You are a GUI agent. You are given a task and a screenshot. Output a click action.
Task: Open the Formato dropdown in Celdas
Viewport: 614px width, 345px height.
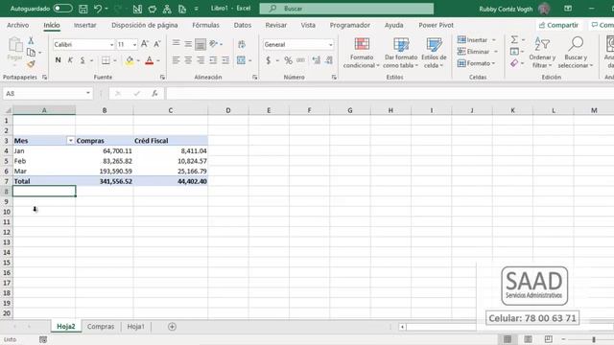click(x=476, y=63)
